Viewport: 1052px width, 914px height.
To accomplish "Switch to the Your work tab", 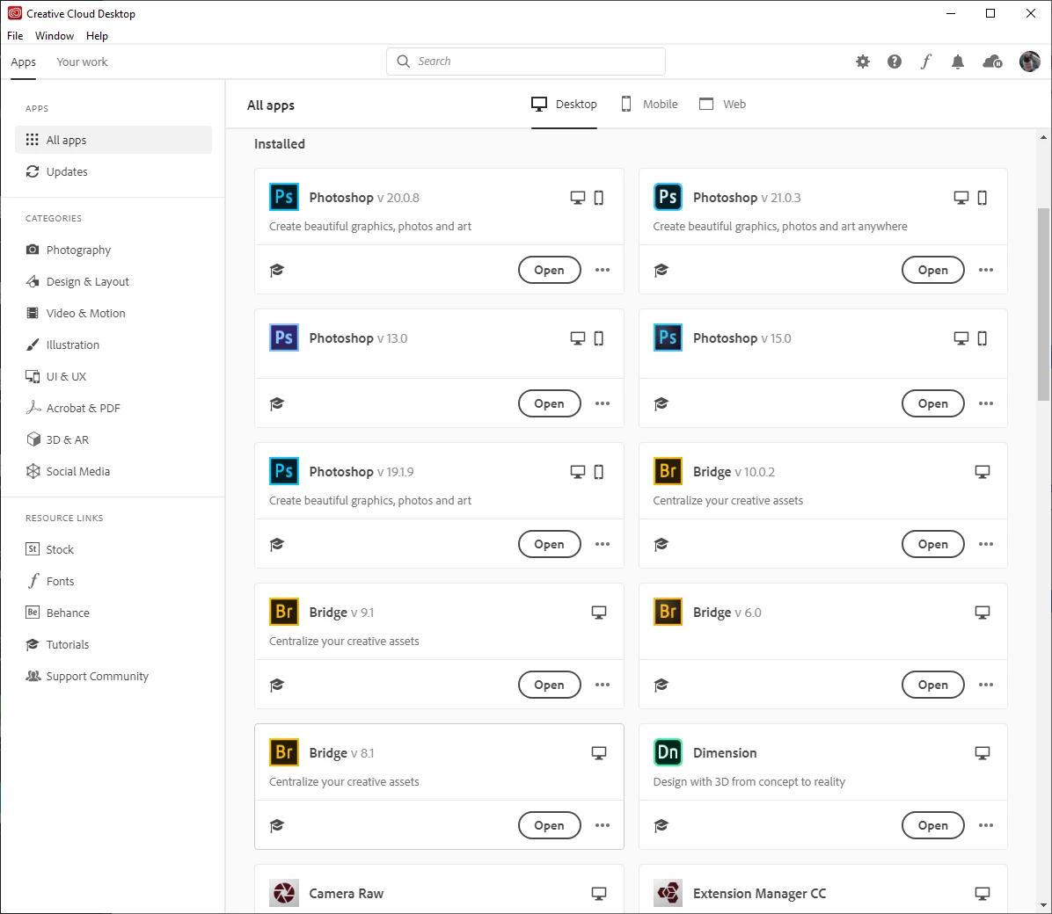I will tap(82, 62).
